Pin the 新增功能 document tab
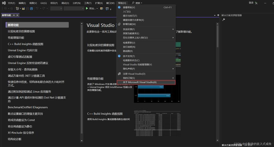 pos(14,15)
